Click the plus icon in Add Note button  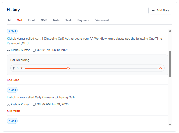coord(153,11)
